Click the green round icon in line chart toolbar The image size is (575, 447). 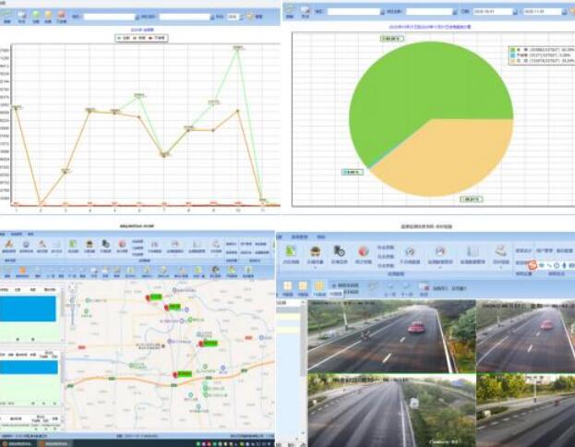(x=35, y=15)
